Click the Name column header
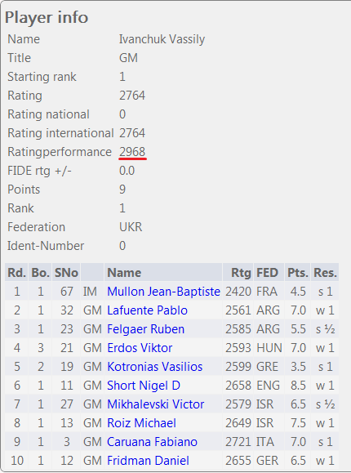Viewport: 351px width, 473px height. click(x=124, y=273)
